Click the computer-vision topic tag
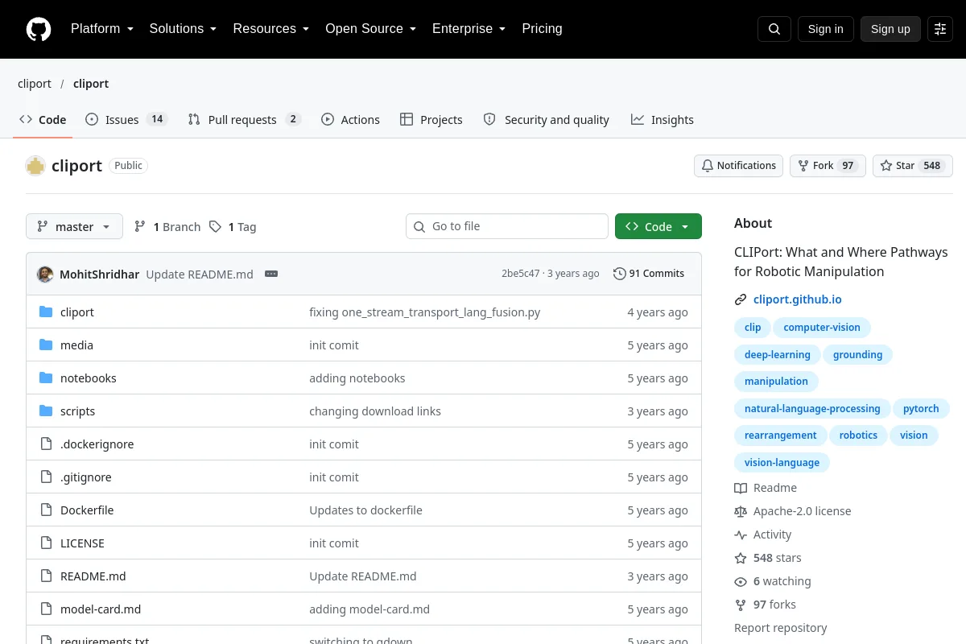The image size is (966, 644). (x=822, y=328)
